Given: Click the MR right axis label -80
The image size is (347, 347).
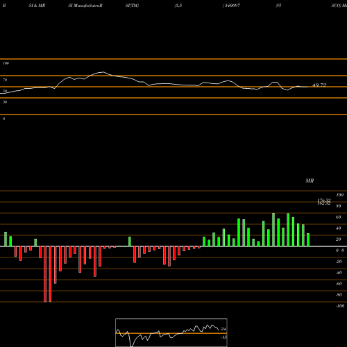Looking at the screenshot, I should pyautogui.click(x=339, y=295).
